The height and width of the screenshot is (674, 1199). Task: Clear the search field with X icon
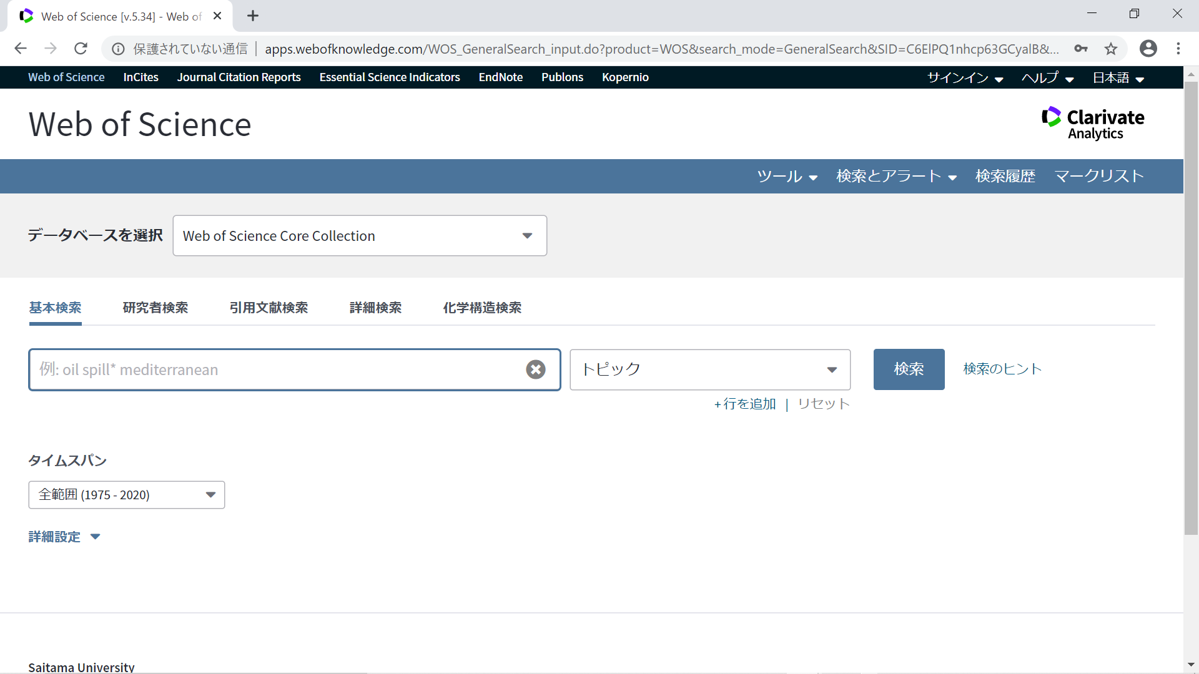[535, 369]
